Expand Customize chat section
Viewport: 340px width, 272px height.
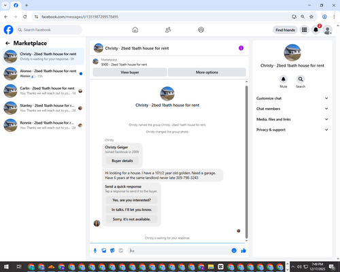pyautogui.click(x=292, y=98)
